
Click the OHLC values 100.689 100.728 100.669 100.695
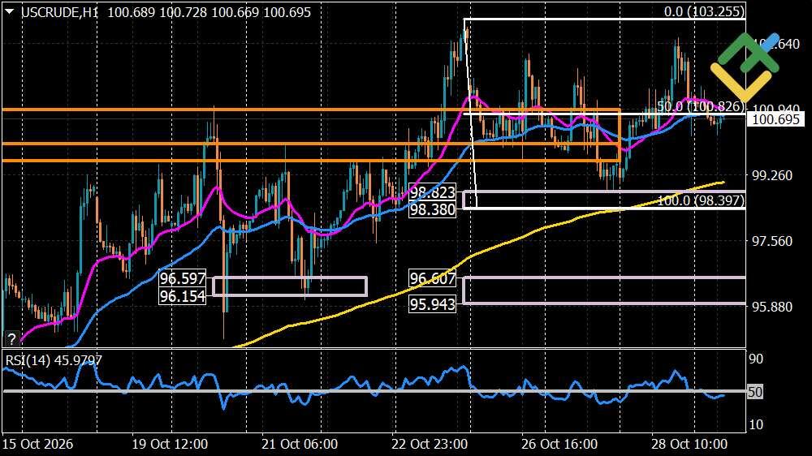tap(209, 12)
